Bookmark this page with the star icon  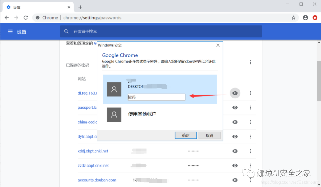(294, 18)
